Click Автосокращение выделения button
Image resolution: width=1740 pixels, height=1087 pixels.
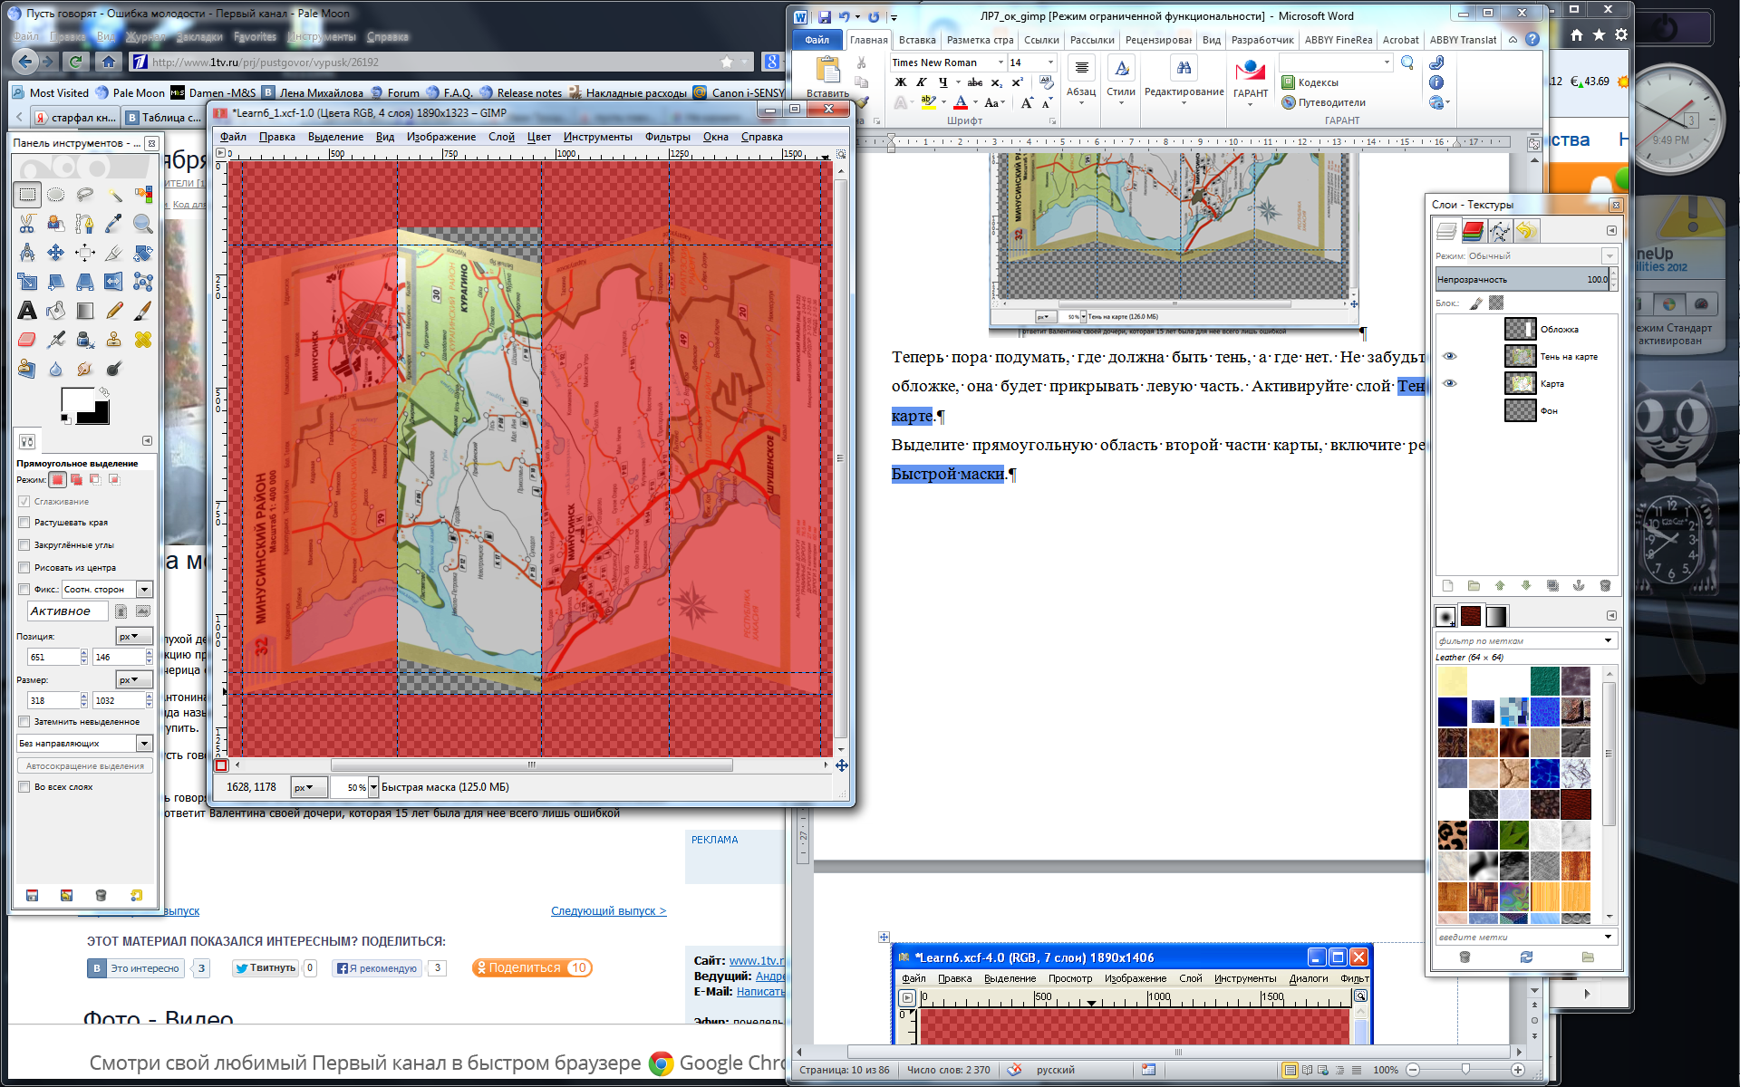click(85, 765)
